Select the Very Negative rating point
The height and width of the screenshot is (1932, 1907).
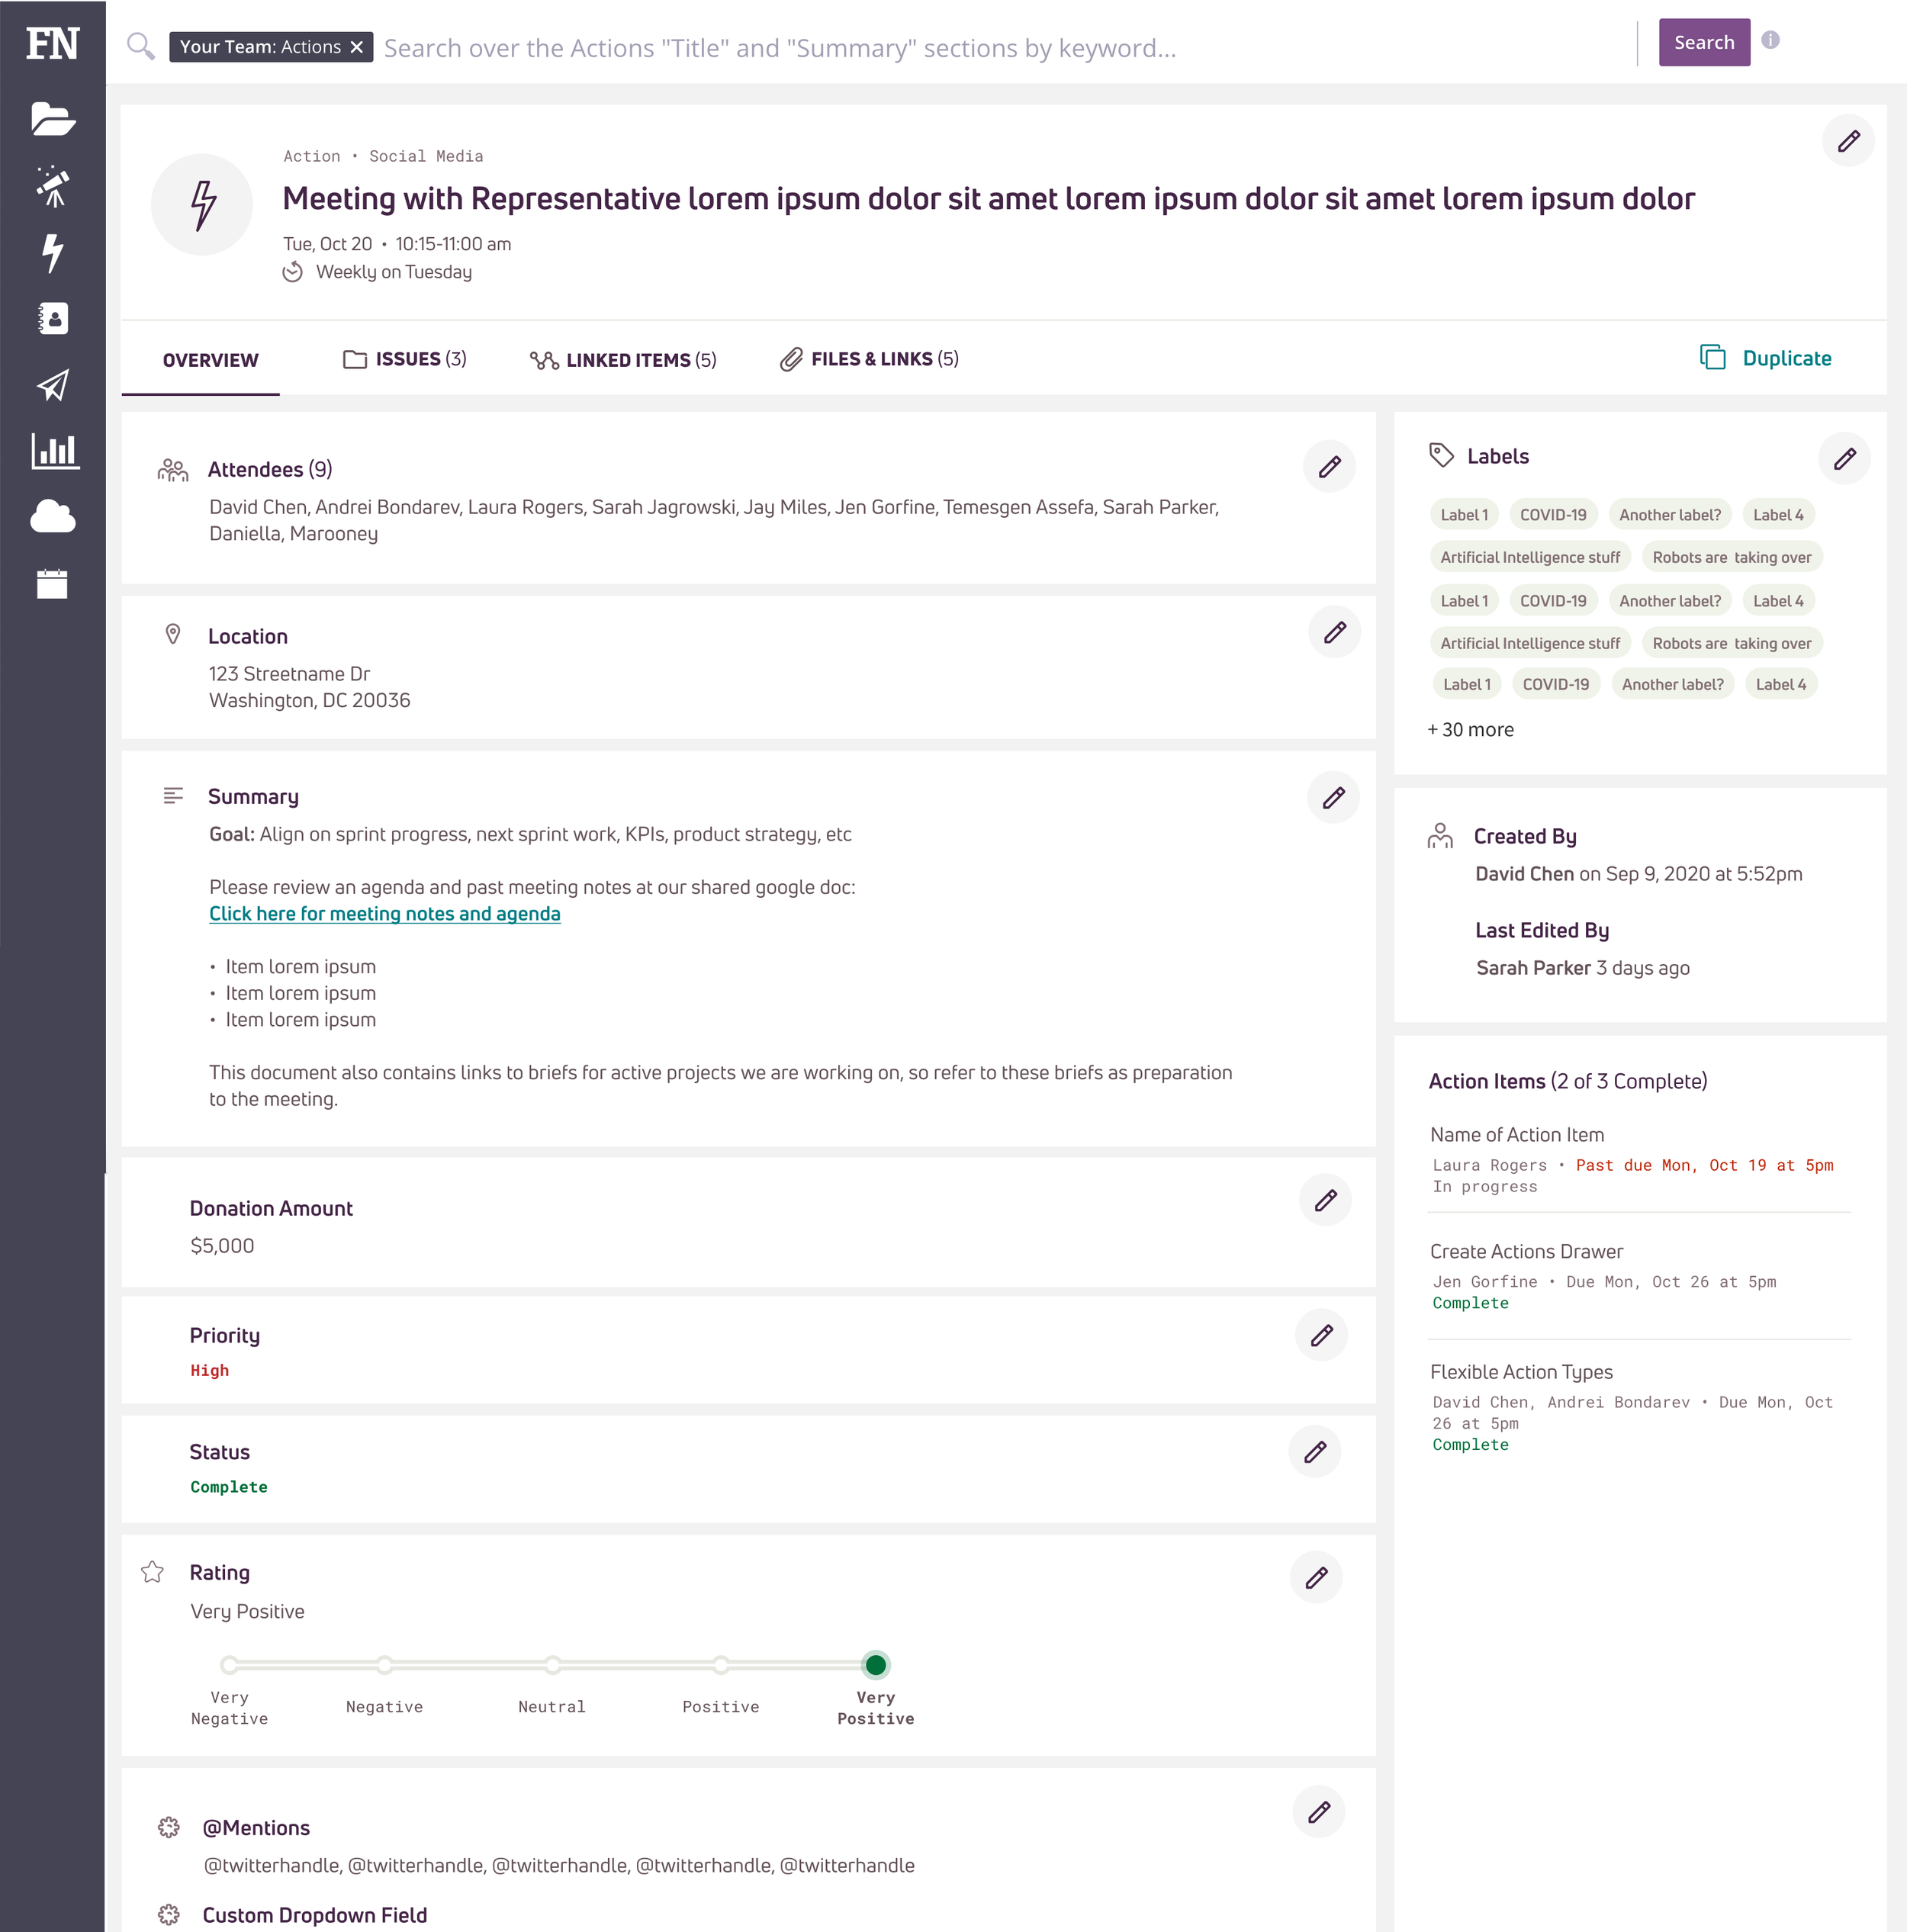tap(229, 1665)
